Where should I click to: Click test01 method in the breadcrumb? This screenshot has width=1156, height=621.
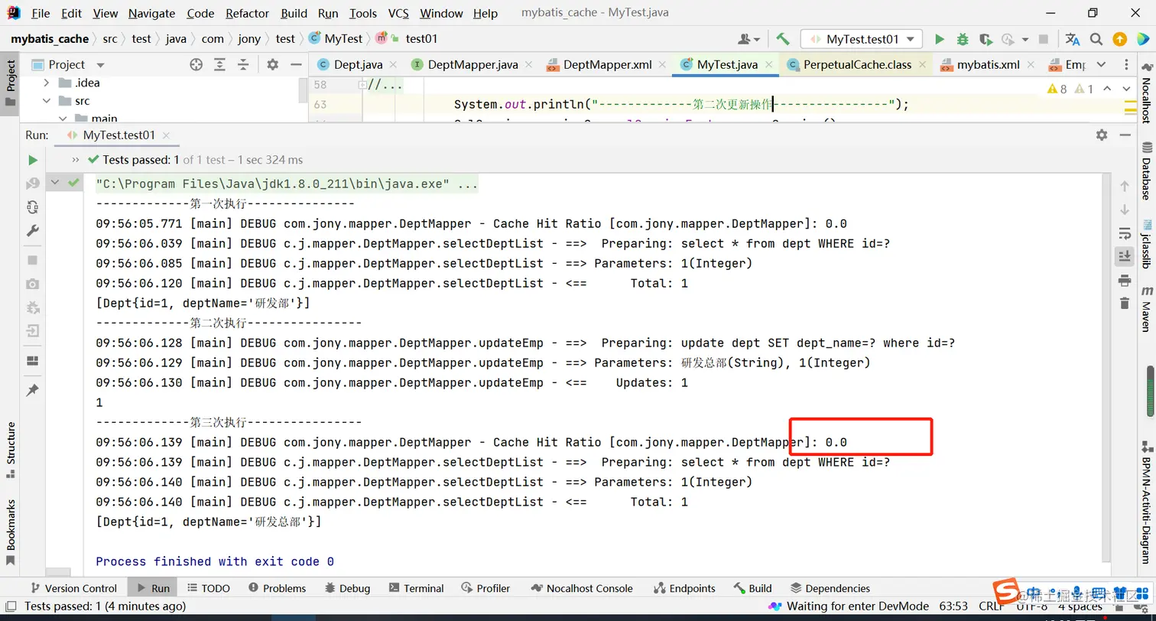click(421, 39)
